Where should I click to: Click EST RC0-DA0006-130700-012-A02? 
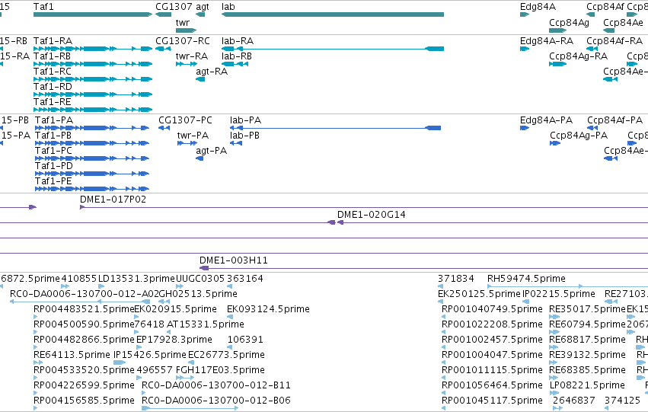tap(85, 294)
